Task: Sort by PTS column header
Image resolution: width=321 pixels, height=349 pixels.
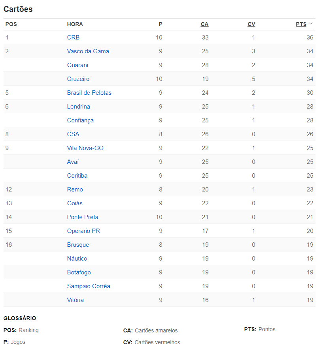Action: pyautogui.click(x=301, y=24)
